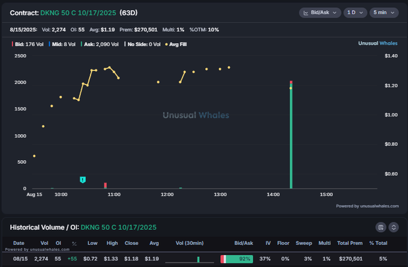Click the (63D) days to expiry label
The width and height of the screenshot is (408, 267).
click(128, 13)
